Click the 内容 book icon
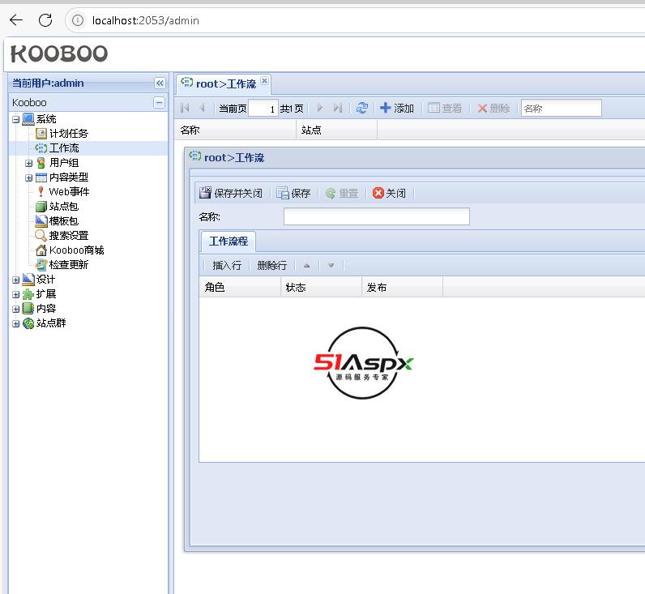This screenshot has height=594, width=645. [x=28, y=309]
